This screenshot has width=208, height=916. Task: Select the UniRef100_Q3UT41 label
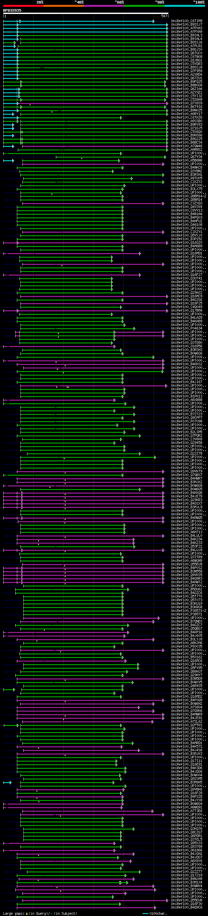click(x=187, y=278)
